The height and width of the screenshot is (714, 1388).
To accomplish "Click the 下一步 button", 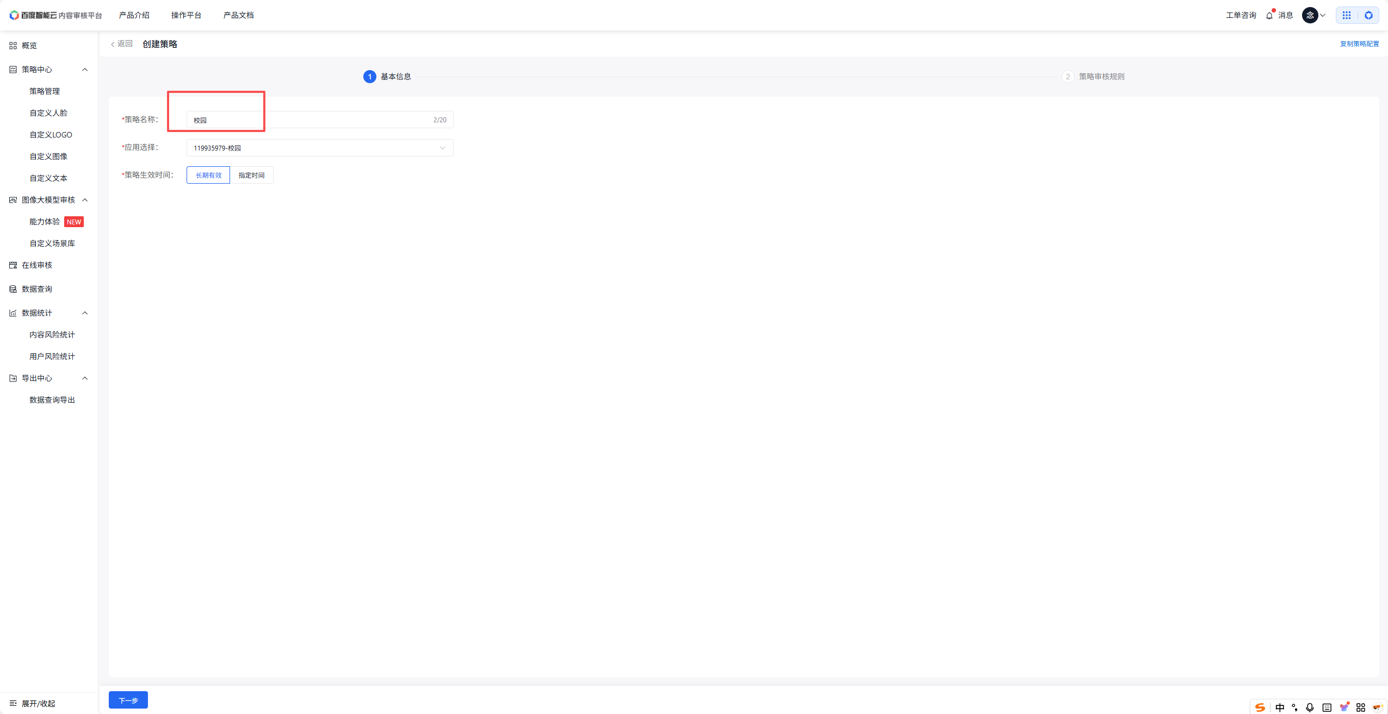I will pyautogui.click(x=128, y=700).
